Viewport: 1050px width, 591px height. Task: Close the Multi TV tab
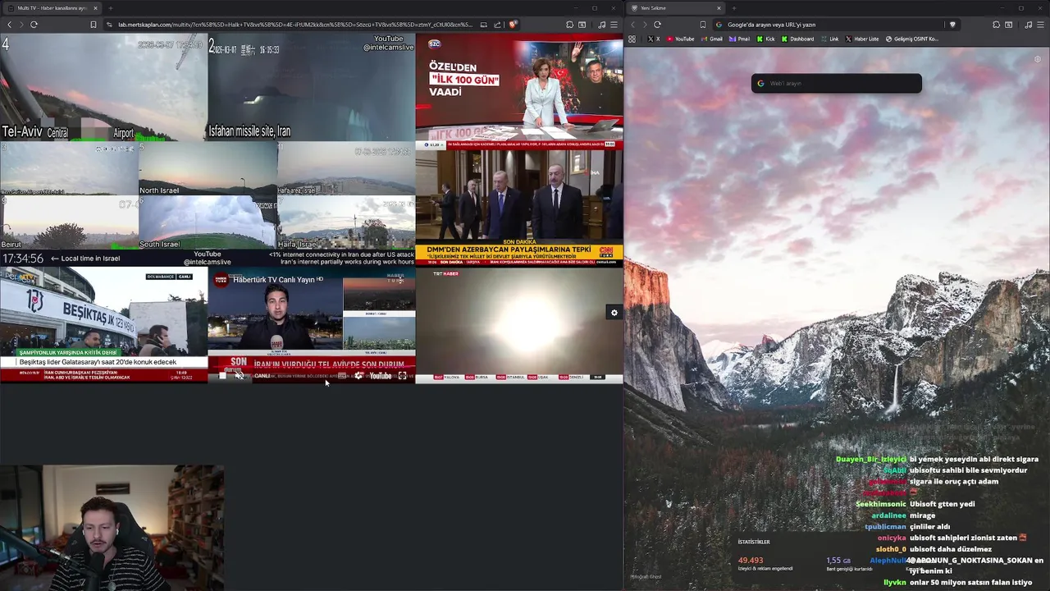tap(95, 8)
